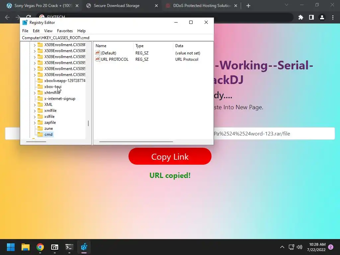Open the volume tray icon
Viewport: 340px width, 255px height.
click(299, 247)
